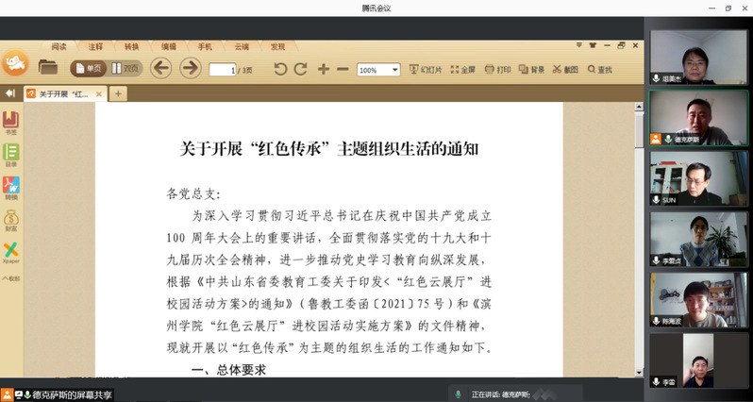Switch to the 手机 ribbon tab
The image size is (753, 402).
pos(205,46)
